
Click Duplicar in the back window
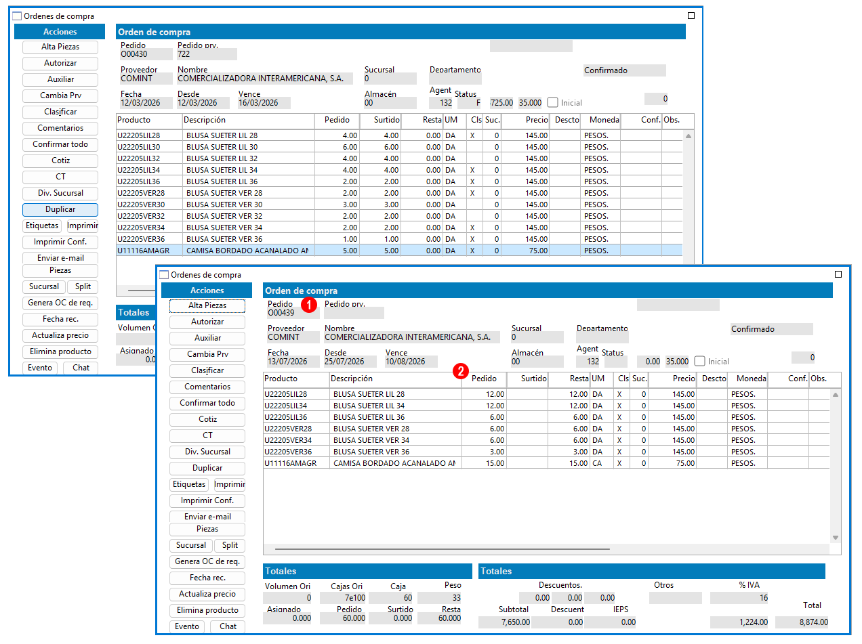click(x=60, y=210)
